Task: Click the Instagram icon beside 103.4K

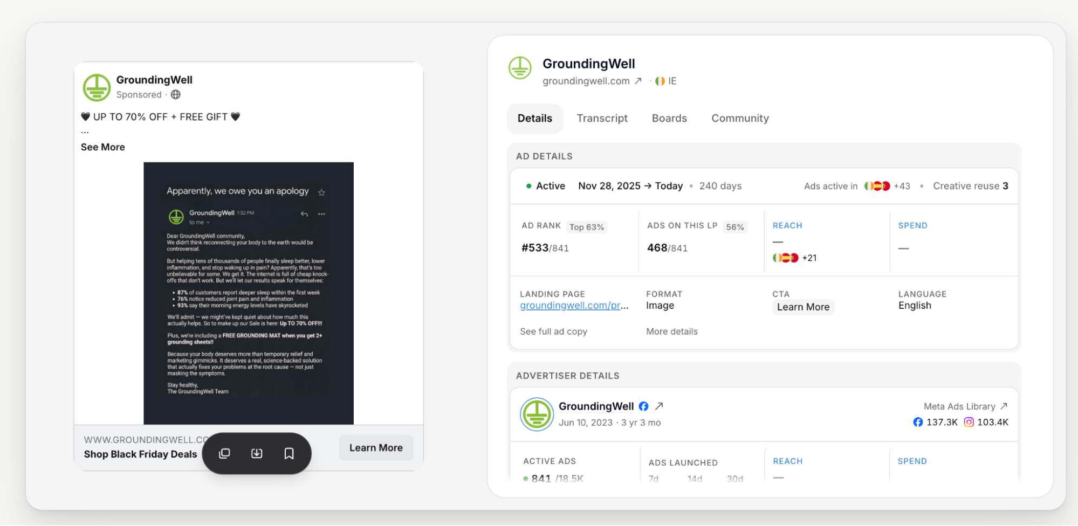Action: click(969, 422)
